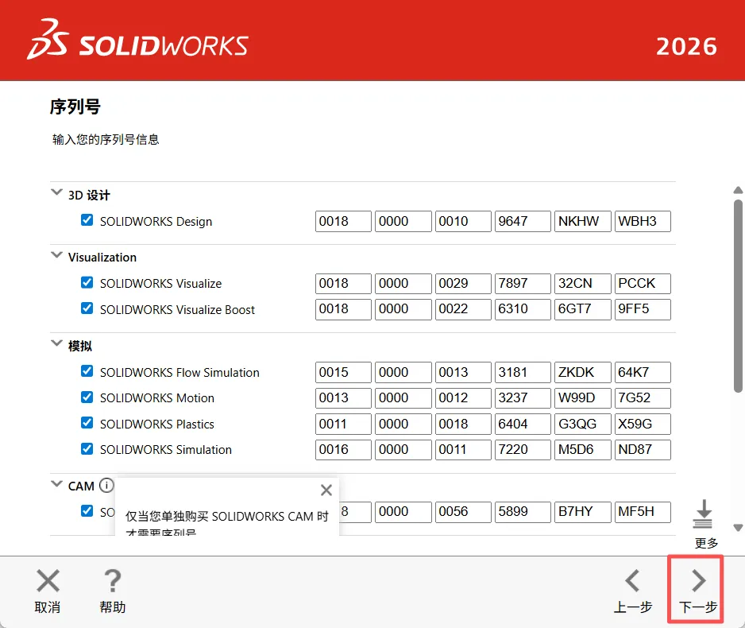Image resolution: width=745 pixels, height=628 pixels.
Task: Click the SOLIDWORKS Plastics label
Action: point(156,424)
